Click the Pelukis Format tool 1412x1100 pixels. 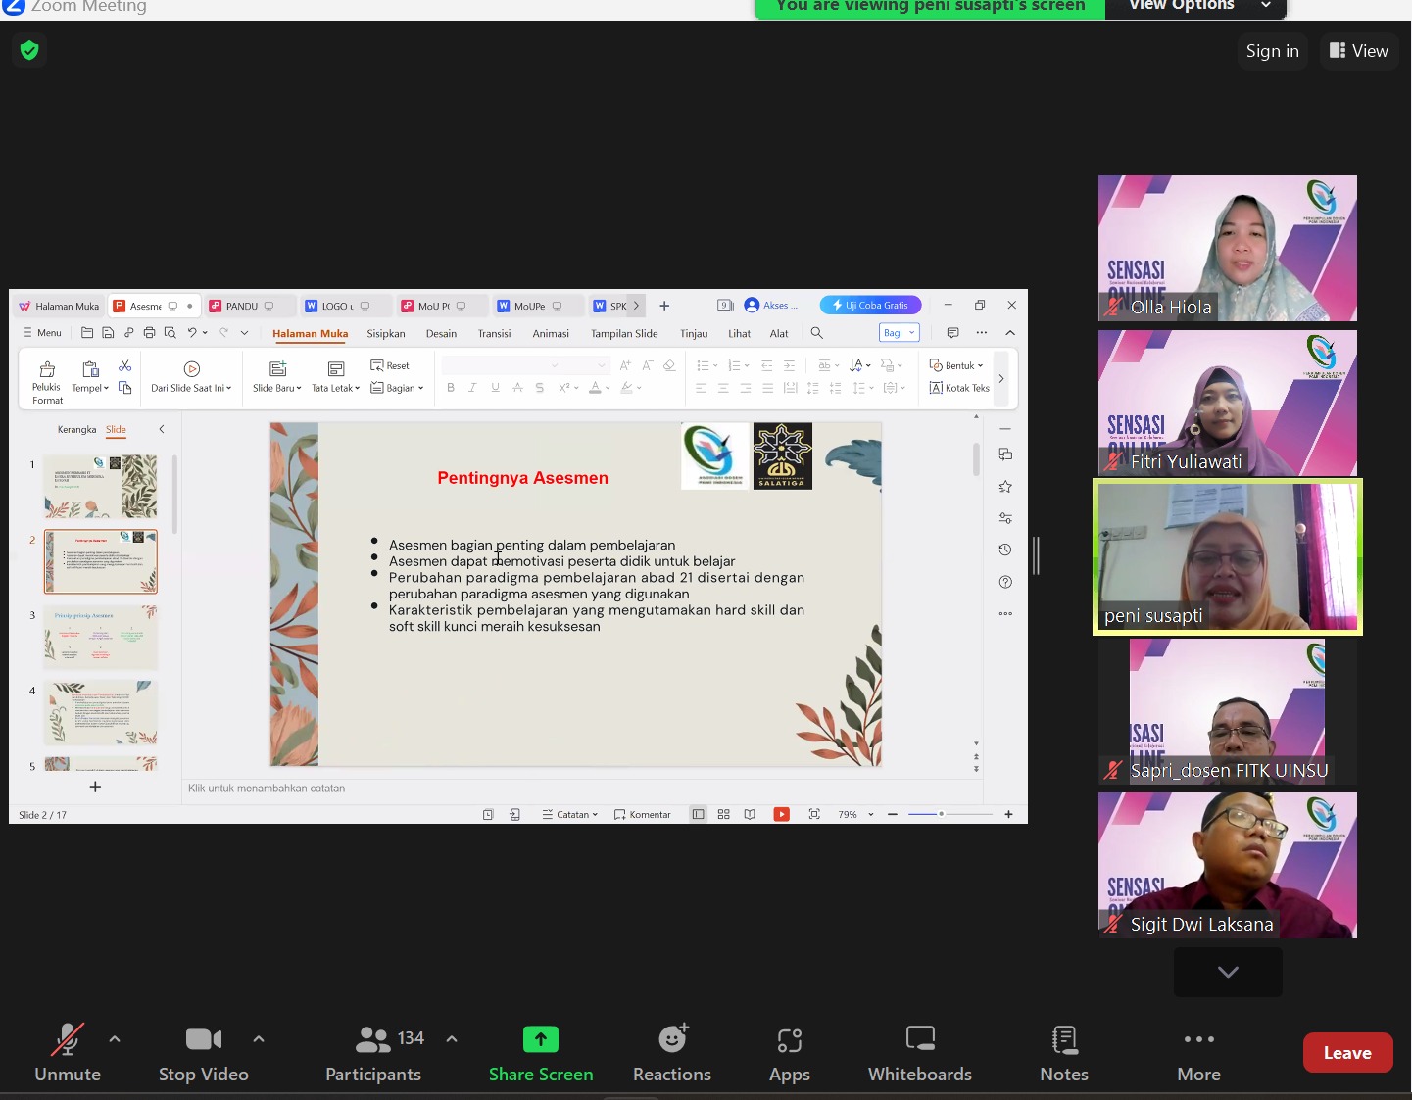(47, 382)
